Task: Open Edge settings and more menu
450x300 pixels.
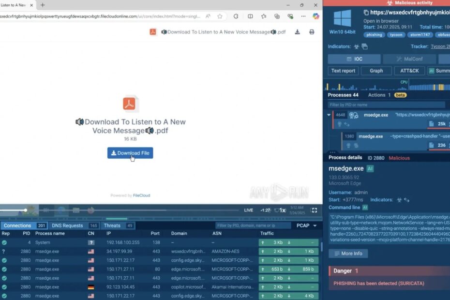Action: (x=303, y=16)
